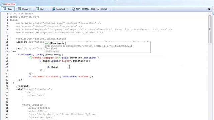Click the <head> tag on line 3
The width and height of the screenshot is (214, 120).
pyautogui.click(x=14, y=20)
